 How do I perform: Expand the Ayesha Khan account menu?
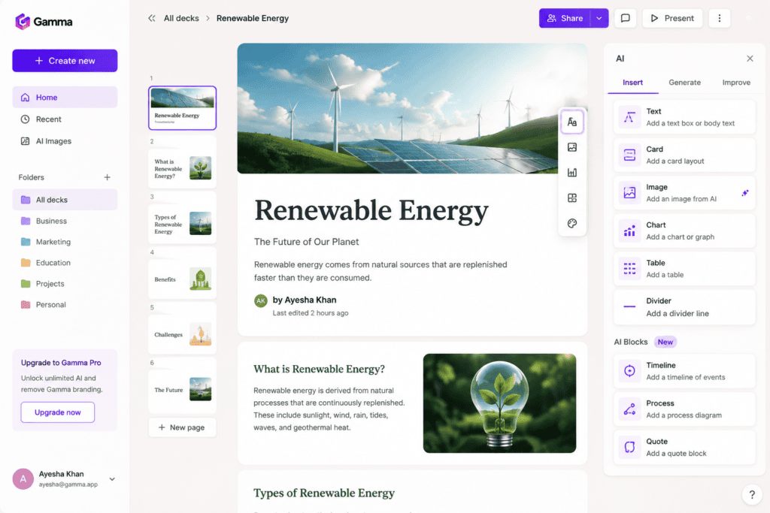[112, 479]
